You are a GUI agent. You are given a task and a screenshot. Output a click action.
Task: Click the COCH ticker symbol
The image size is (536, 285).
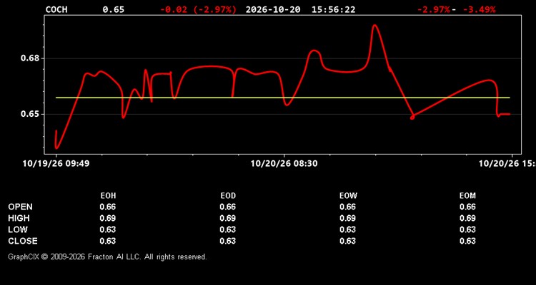click(56, 9)
